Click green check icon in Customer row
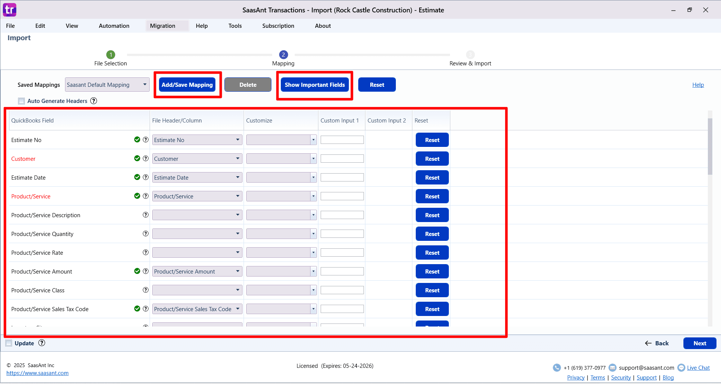The width and height of the screenshot is (721, 384). [x=137, y=159]
